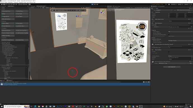Open the Windows Start menu

(x=2, y=107)
